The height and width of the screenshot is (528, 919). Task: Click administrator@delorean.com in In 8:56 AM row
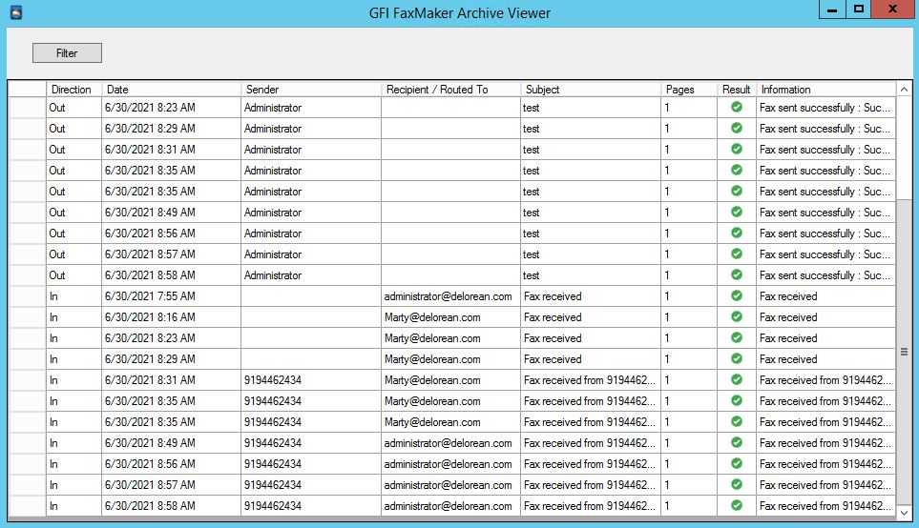pyautogui.click(x=448, y=464)
